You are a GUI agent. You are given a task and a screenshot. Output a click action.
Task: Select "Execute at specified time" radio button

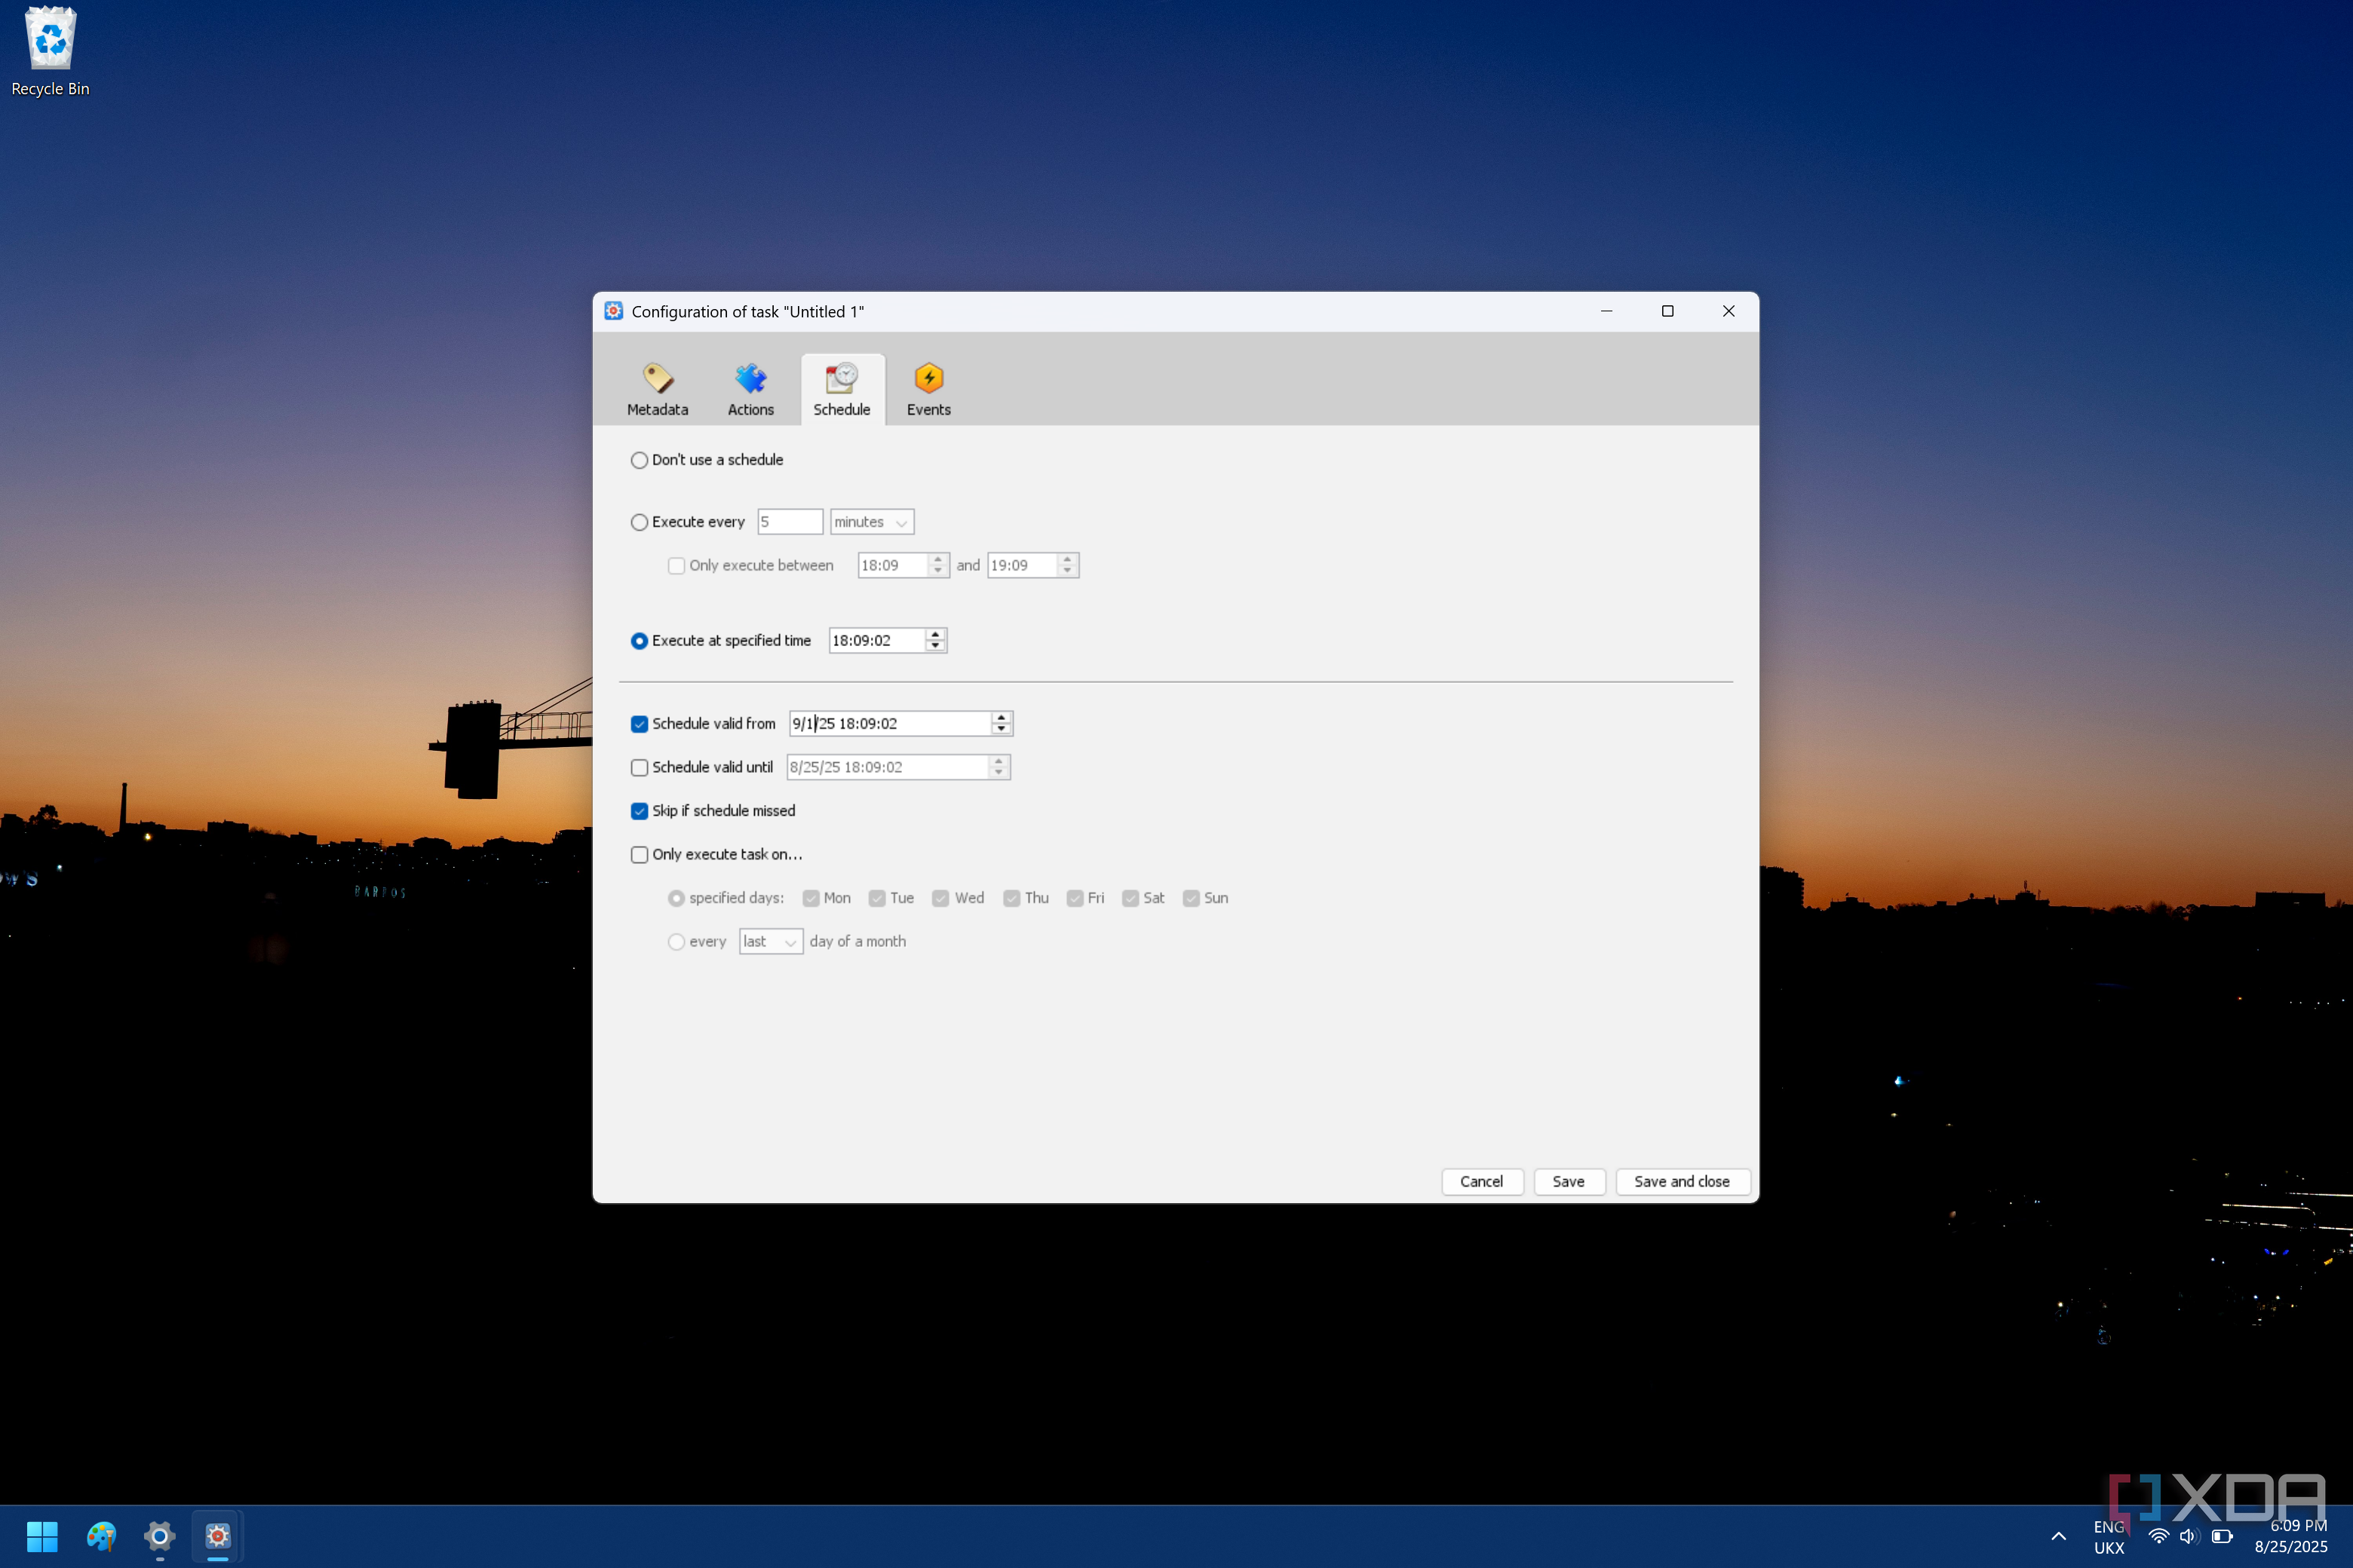640,641
